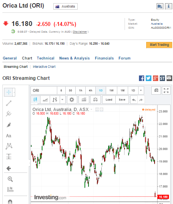Select the Streaming Chart sub-tab
This screenshot has width=173, height=204.
pyautogui.click(x=16, y=67)
